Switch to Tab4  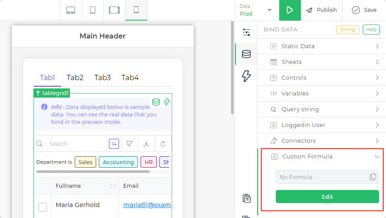(130, 77)
